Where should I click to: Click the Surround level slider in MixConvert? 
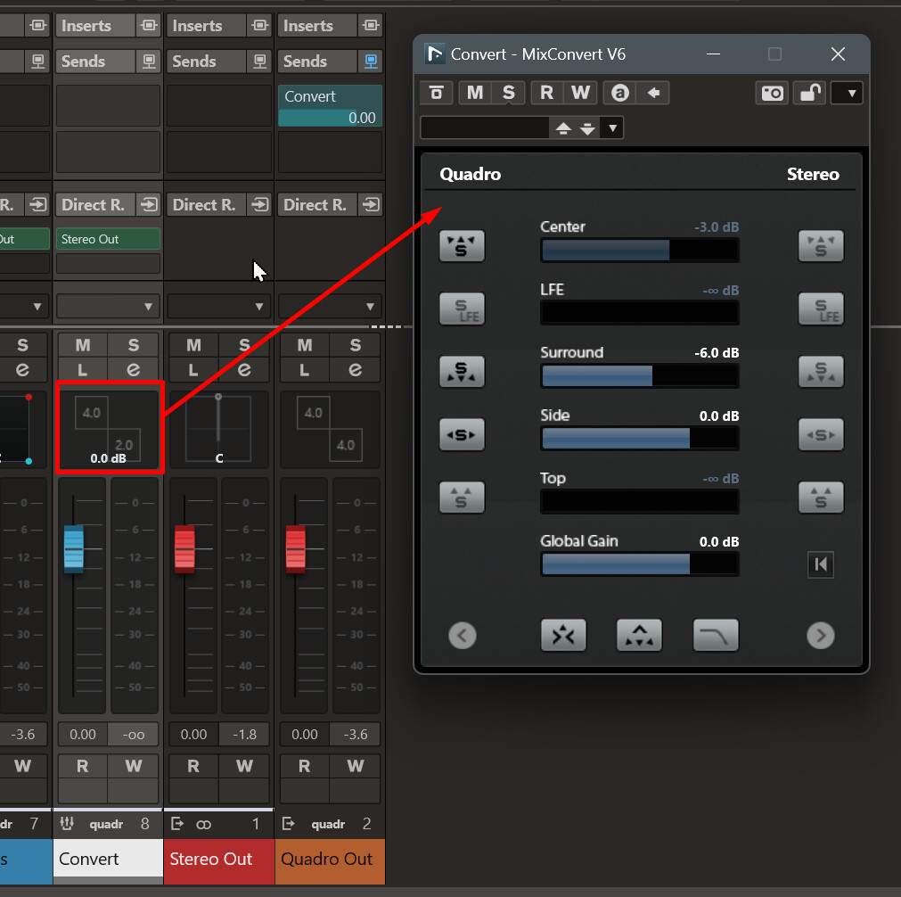point(640,376)
